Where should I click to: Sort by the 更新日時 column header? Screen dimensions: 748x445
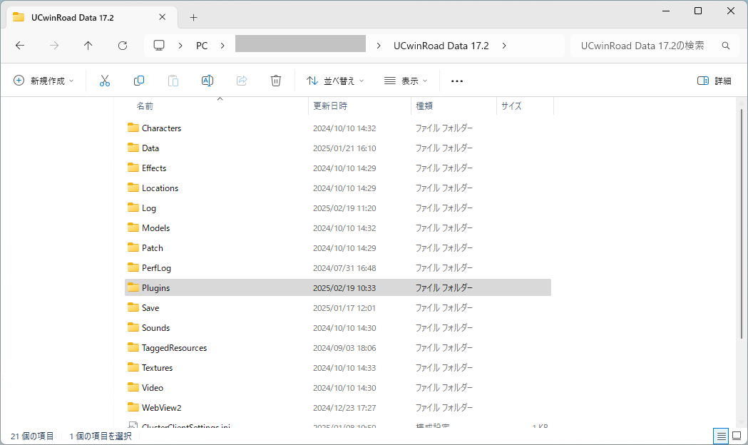pos(330,106)
